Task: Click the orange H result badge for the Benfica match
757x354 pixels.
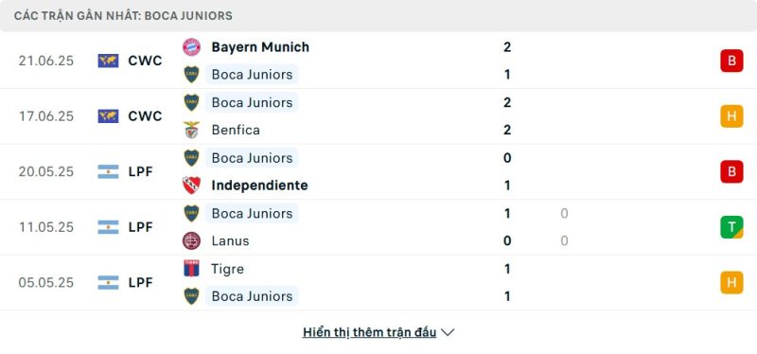Action: tap(731, 115)
